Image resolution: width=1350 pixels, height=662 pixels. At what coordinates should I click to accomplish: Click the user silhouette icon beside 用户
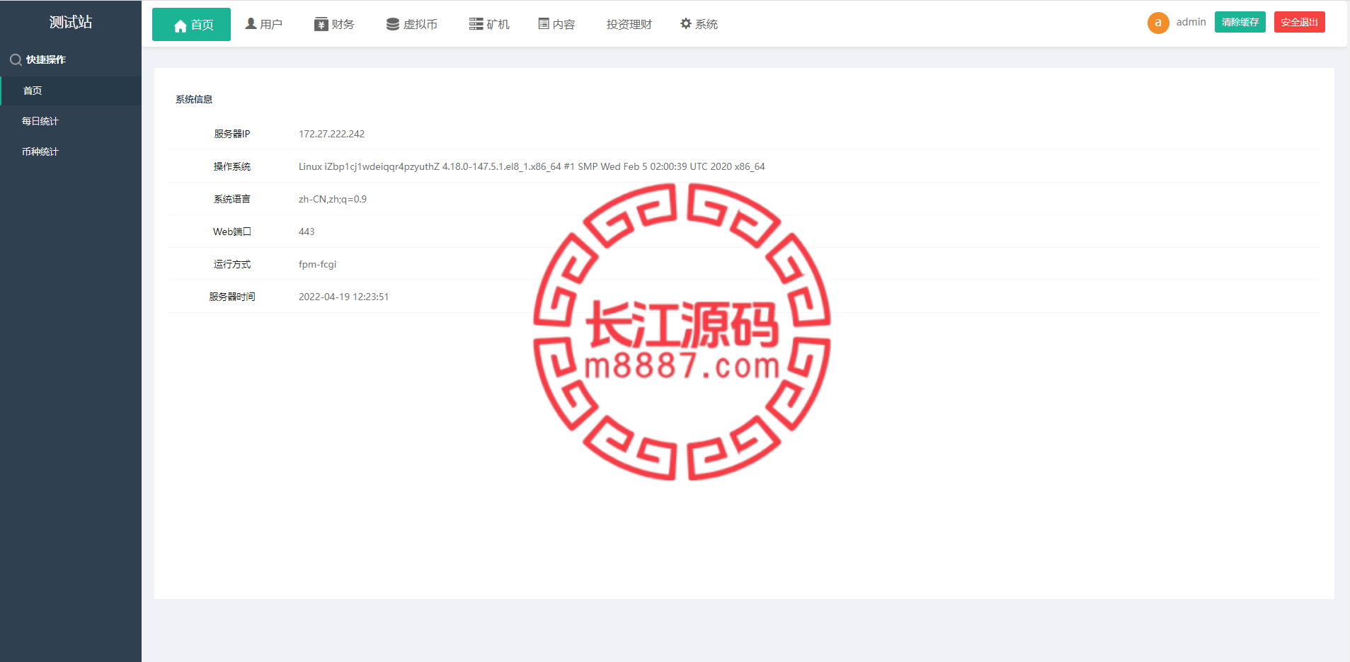click(x=251, y=23)
